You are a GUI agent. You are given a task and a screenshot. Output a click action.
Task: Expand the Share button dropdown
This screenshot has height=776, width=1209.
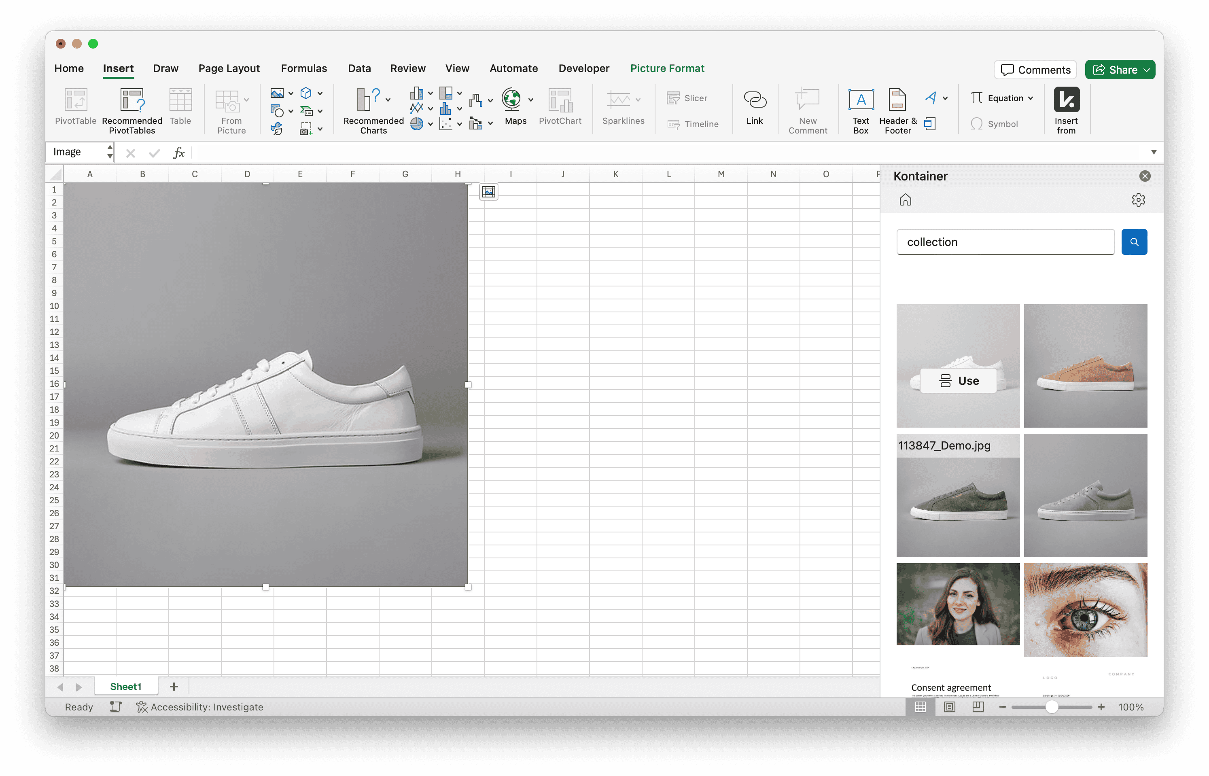pyautogui.click(x=1147, y=70)
